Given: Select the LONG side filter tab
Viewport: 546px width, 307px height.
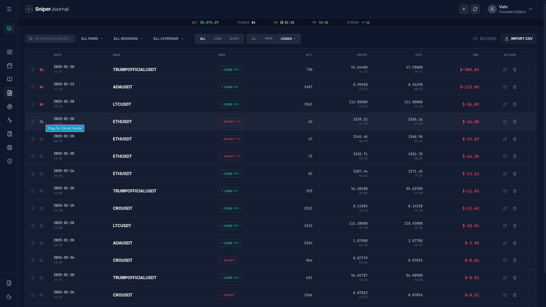Looking at the screenshot, I should [x=218, y=39].
